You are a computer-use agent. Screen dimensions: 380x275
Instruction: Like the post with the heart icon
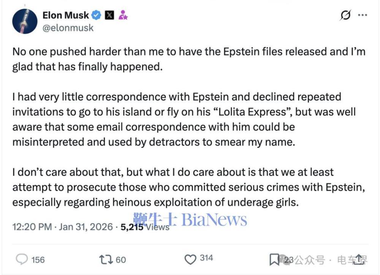(190, 259)
